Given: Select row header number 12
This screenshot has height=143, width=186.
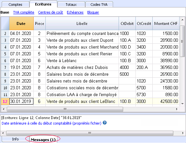Looking at the screenshot, I should [x=5, y=101].
